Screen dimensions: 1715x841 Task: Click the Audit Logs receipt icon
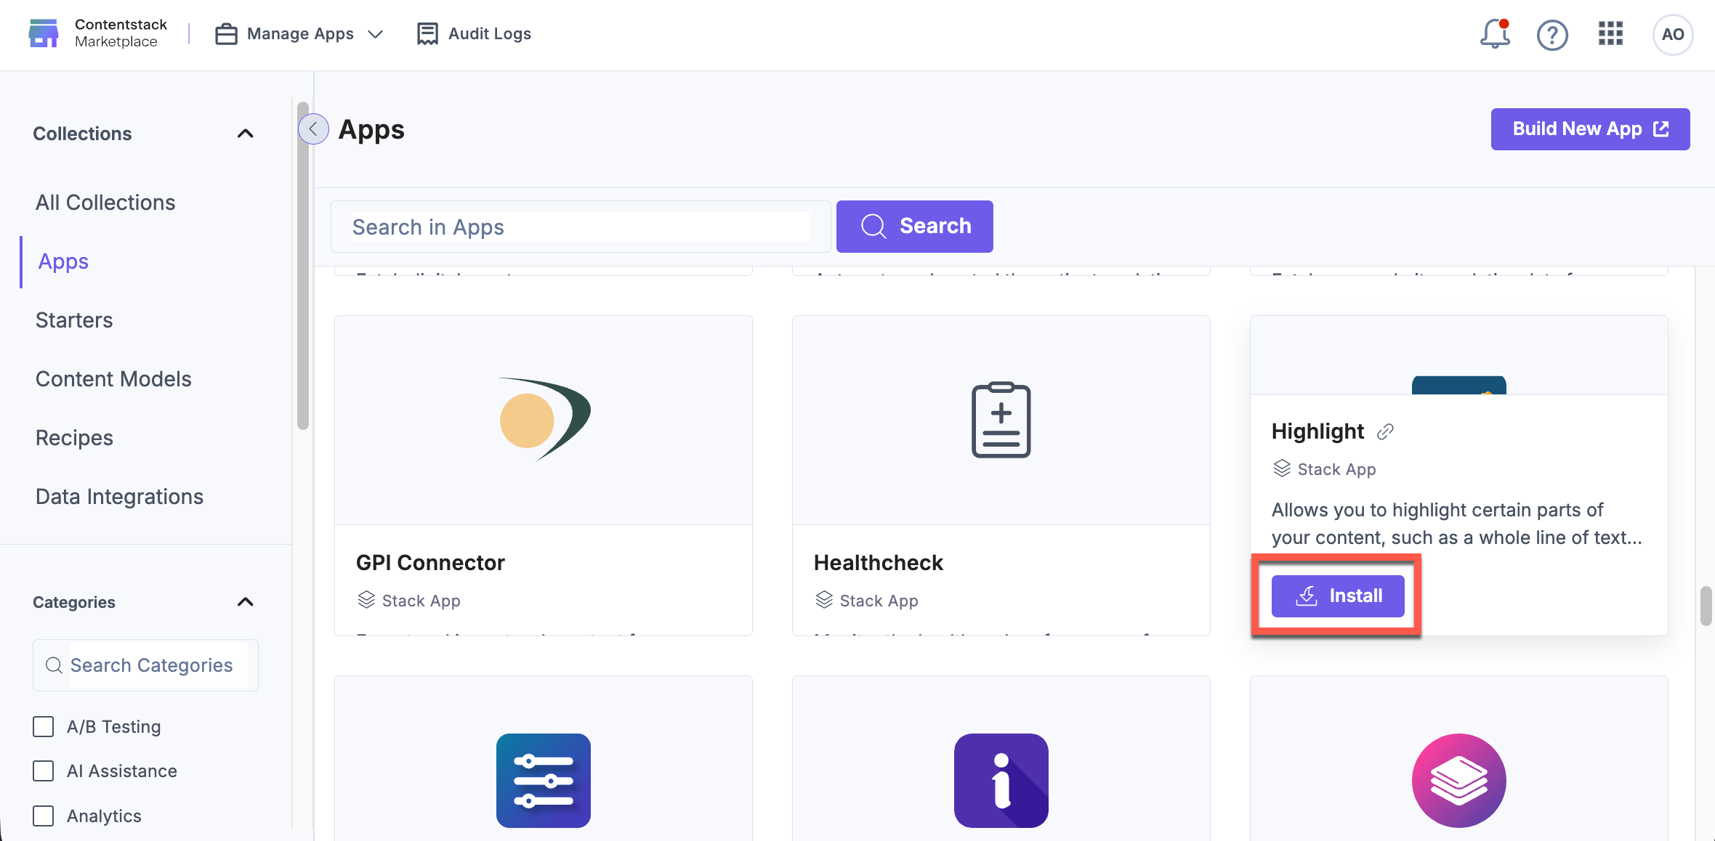point(427,34)
